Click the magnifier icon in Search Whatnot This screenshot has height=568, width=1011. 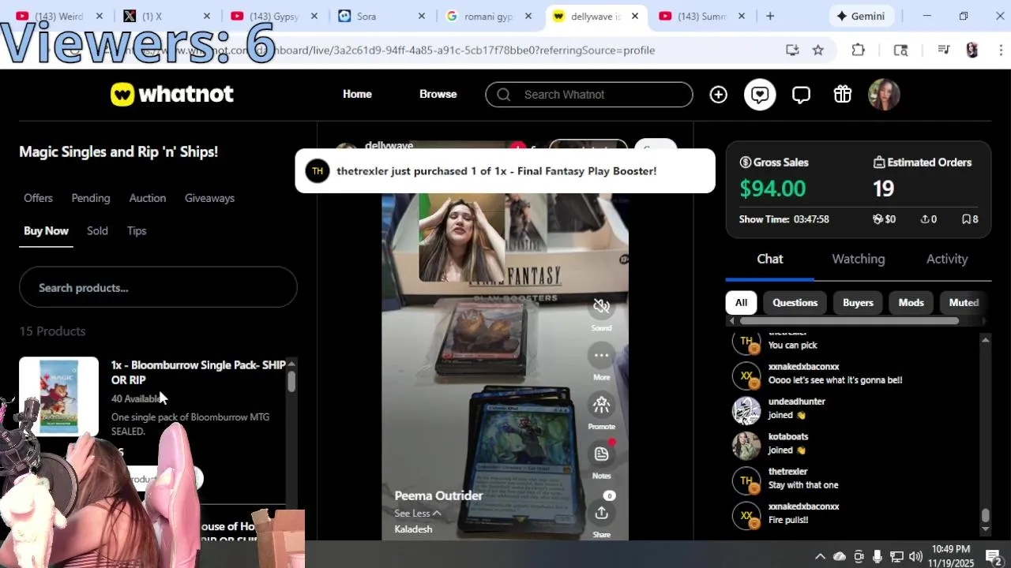[x=503, y=95]
